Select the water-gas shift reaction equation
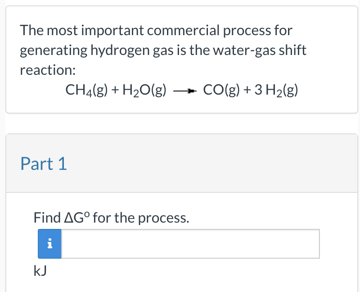This screenshot has height=292, width=360. coord(181,90)
